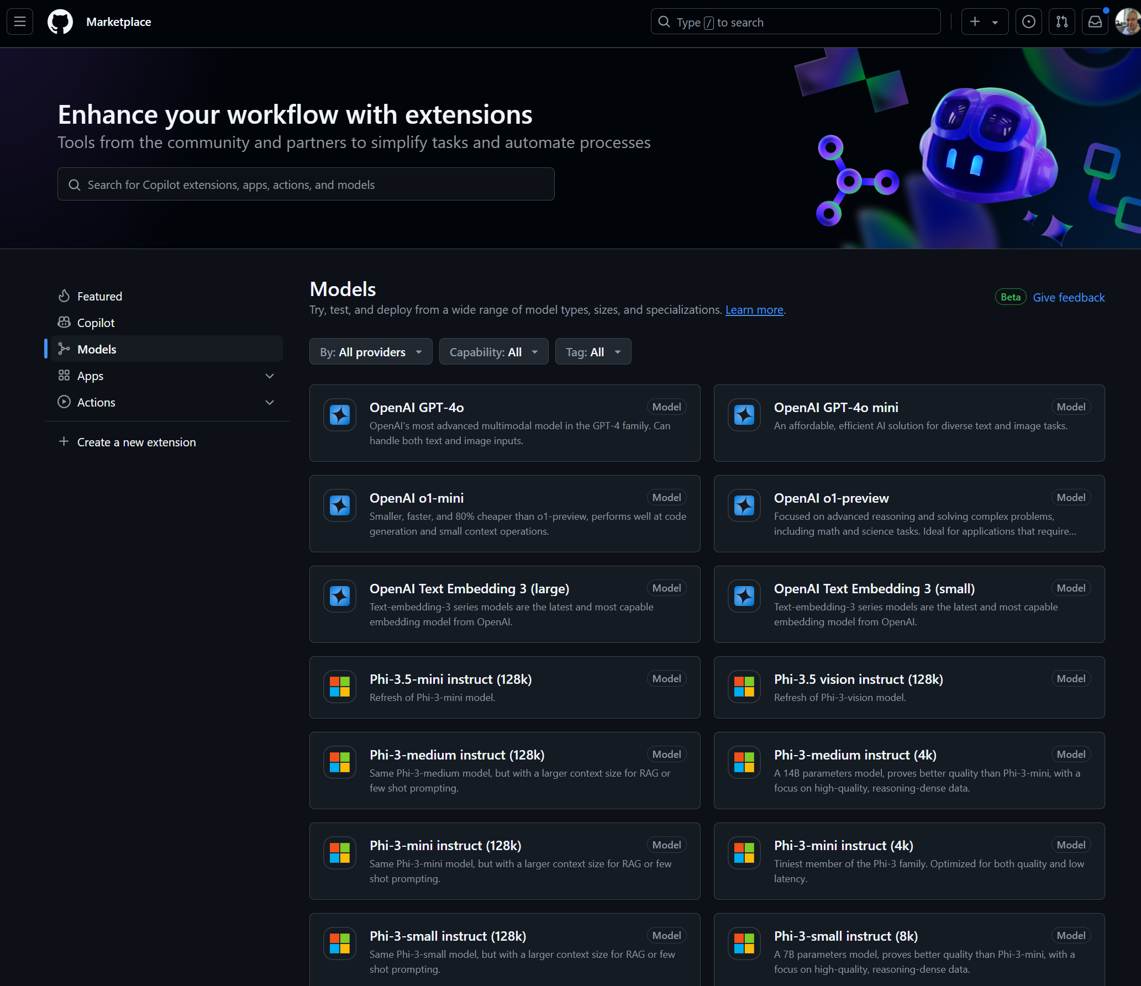This screenshot has width=1141, height=986.
Task: Select the Featured flame icon
Action: 65,296
